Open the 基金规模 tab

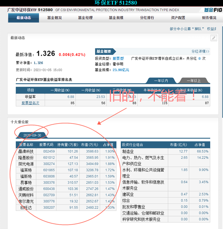click(116, 18)
